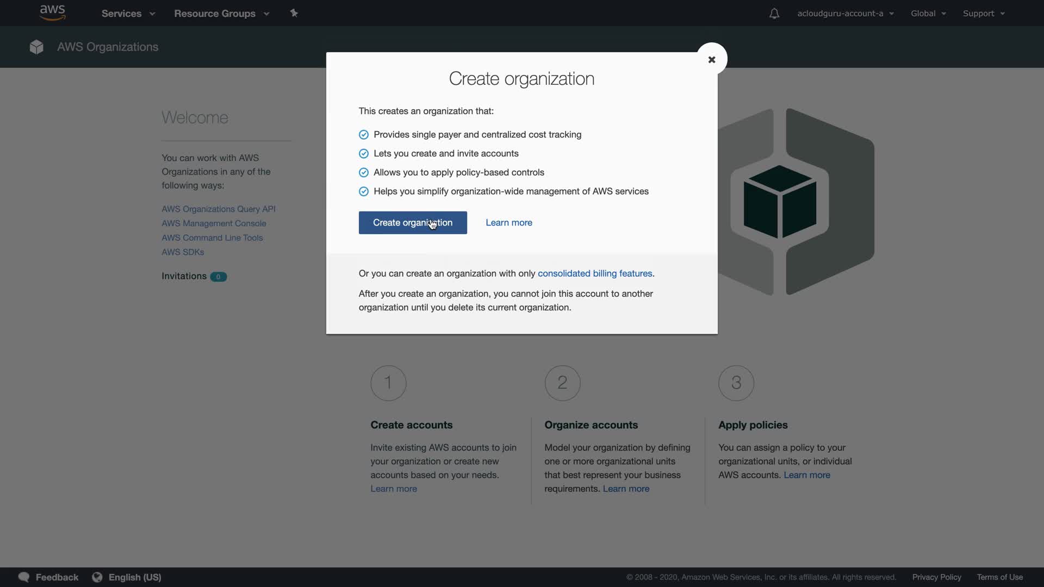Open consolidated billing features link
Screen dimensions: 1044x587
point(594,273)
